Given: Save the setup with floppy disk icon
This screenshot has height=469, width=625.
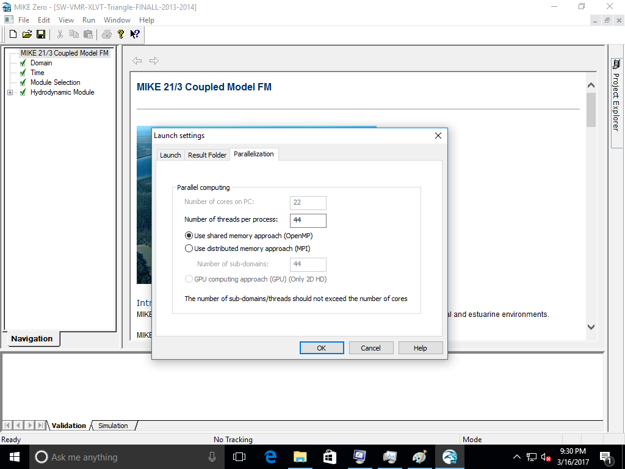Looking at the screenshot, I should pyautogui.click(x=41, y=34).
